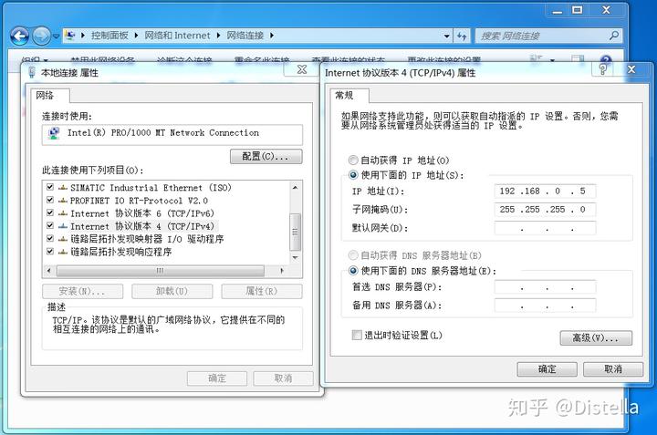This screenshot has height=435, width=657.
Task: Click the Intel PRO/1000 adapter icon
Action: click(54, 133)
